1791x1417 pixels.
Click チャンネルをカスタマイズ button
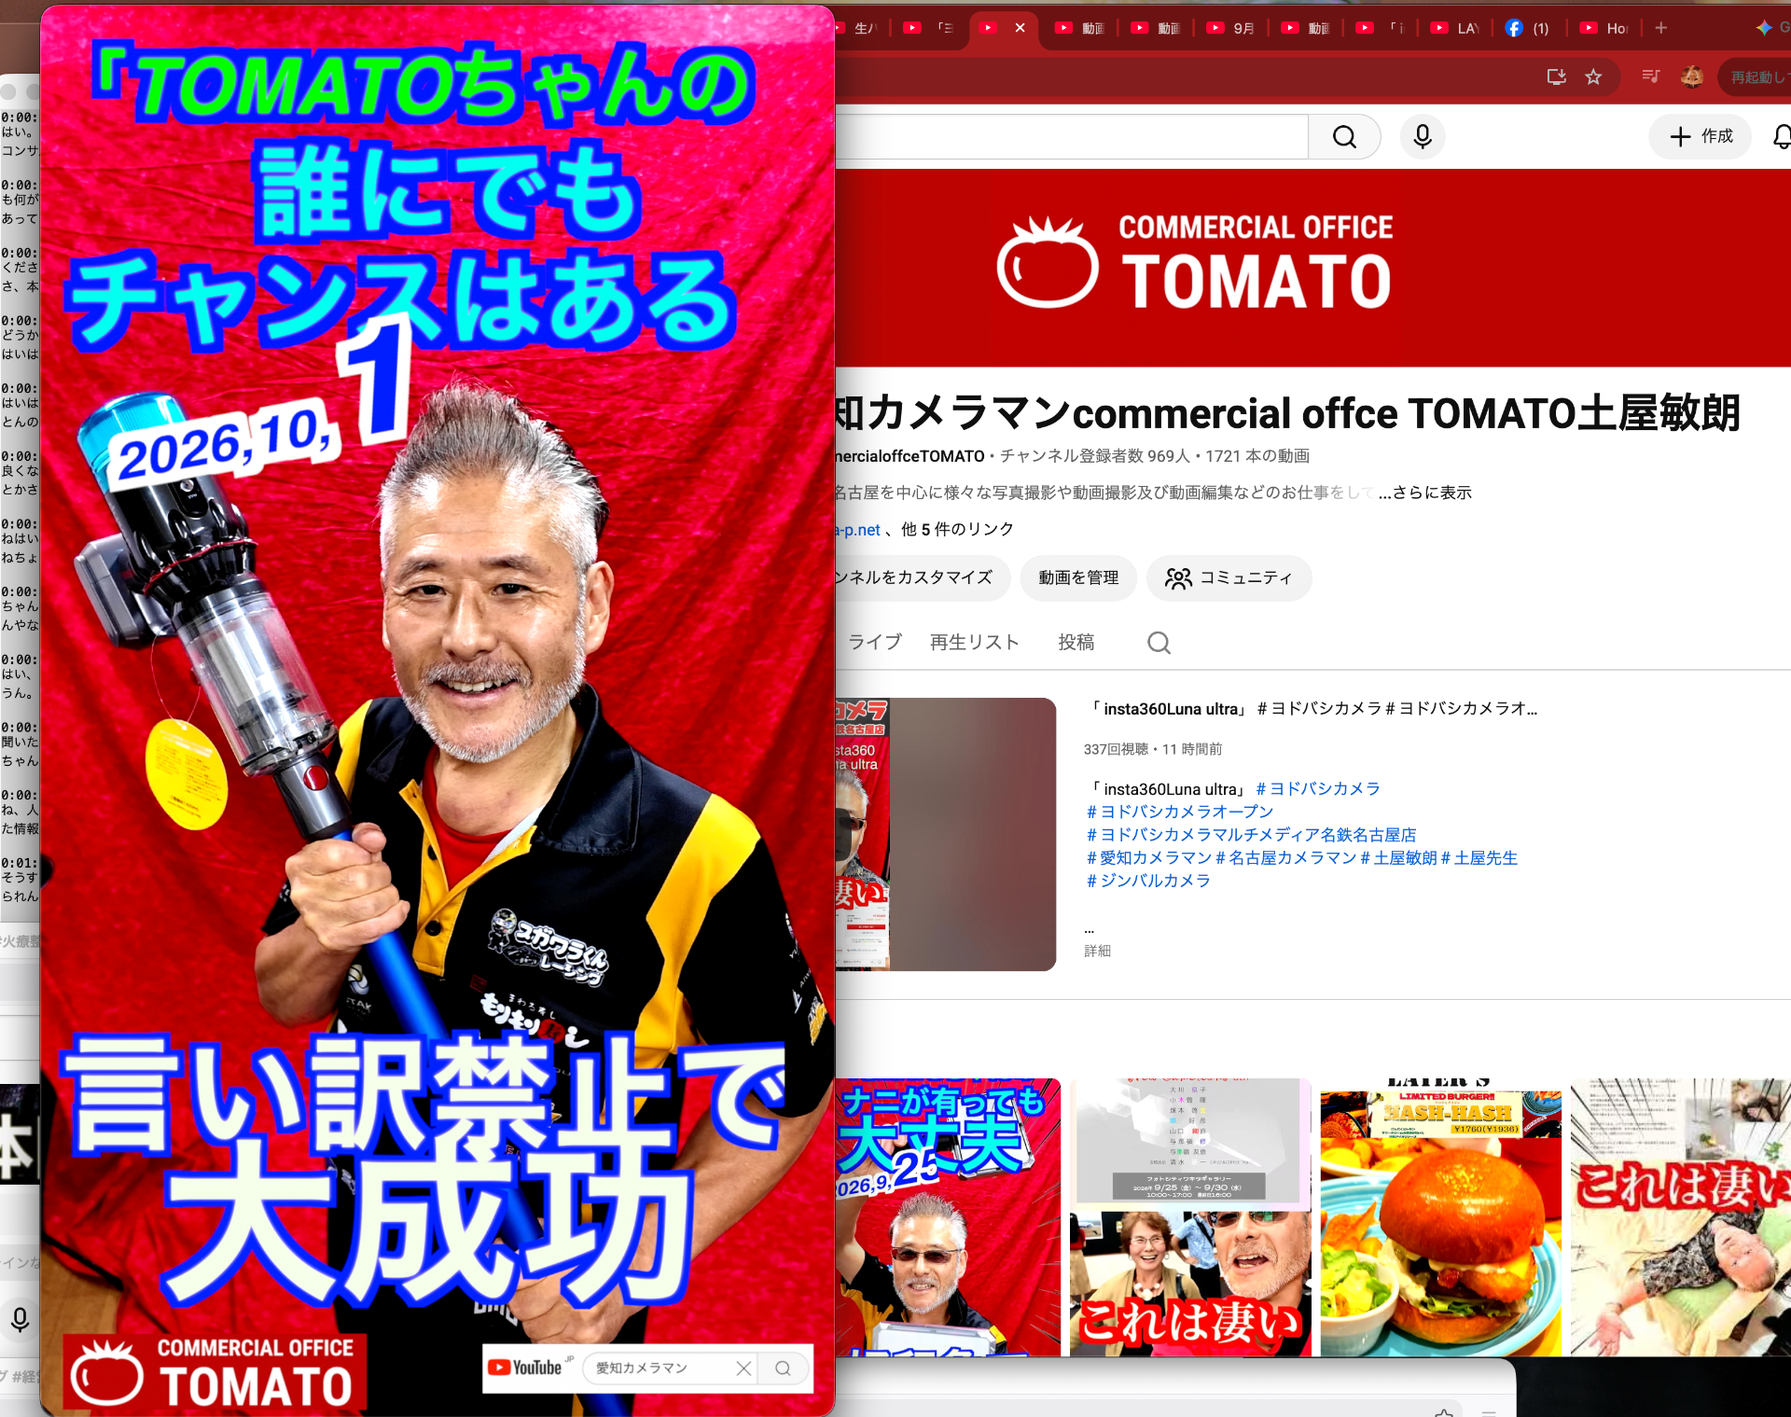tap(923, 578)
